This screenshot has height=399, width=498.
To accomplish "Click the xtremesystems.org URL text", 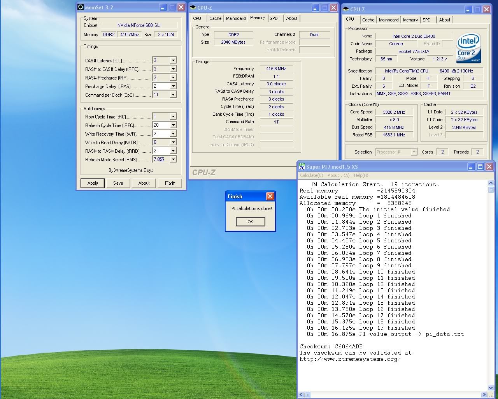I will [x=351, y=359].
